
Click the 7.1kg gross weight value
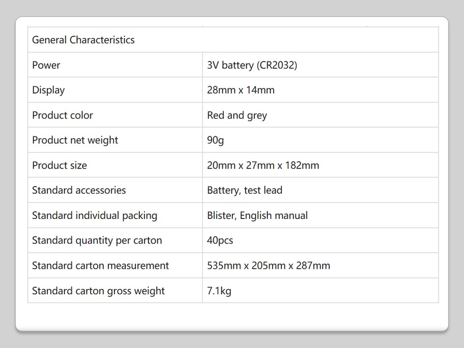(219, 291)
